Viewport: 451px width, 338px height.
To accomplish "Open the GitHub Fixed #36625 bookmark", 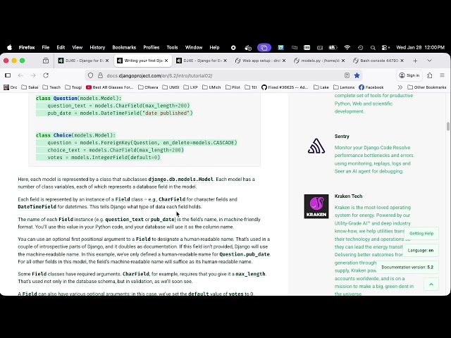I will coord(285,87).
